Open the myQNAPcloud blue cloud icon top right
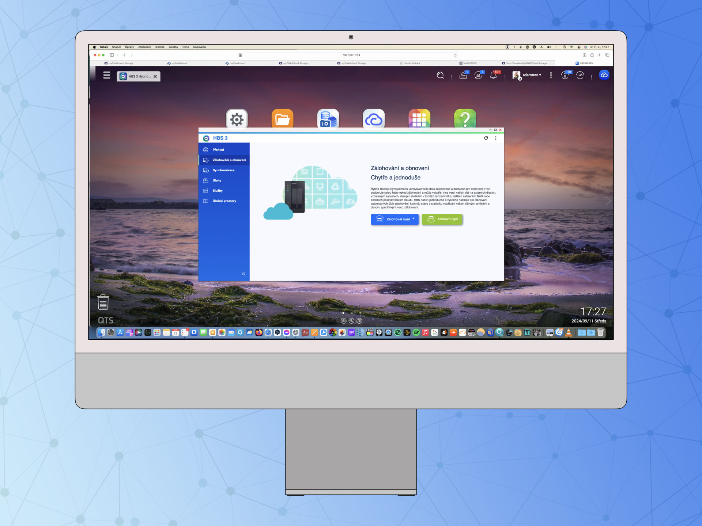Screen dimensions: 702x526 [604, 75]
